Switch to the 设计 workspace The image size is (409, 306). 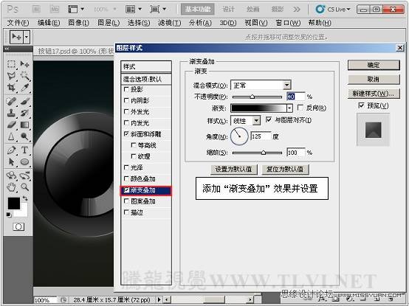[228, 10]
